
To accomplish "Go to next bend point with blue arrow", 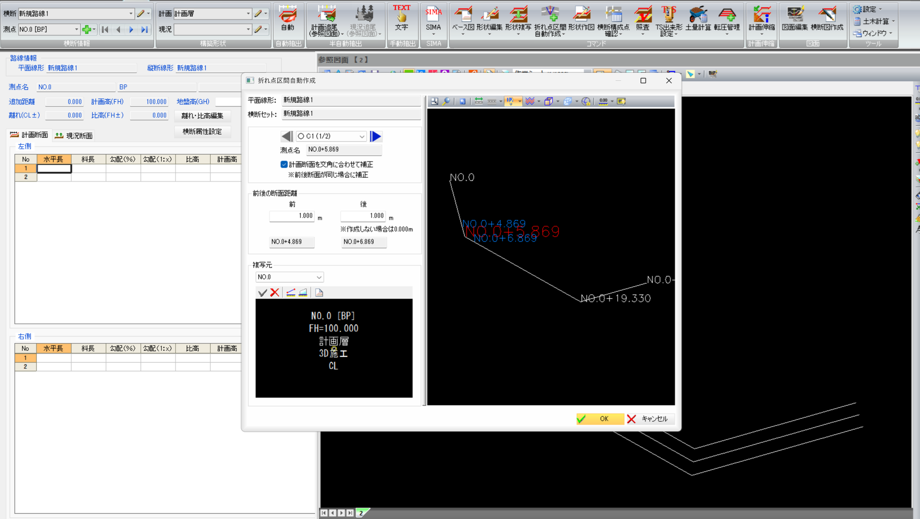I will (x=376, y=137).
